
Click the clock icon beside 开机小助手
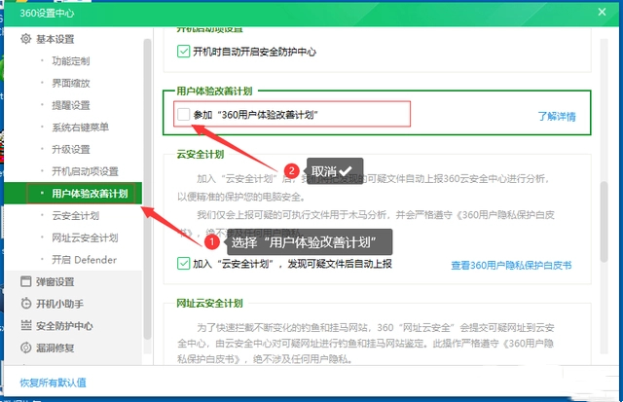point(26,304)
